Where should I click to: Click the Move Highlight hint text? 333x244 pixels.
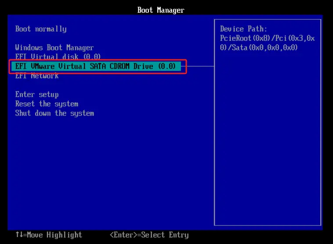[x=54, y=235]
